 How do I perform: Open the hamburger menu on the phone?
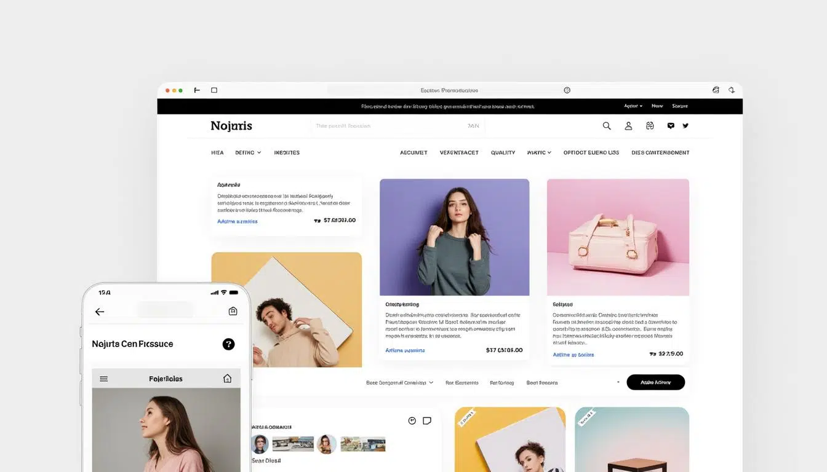coord(104,379)
